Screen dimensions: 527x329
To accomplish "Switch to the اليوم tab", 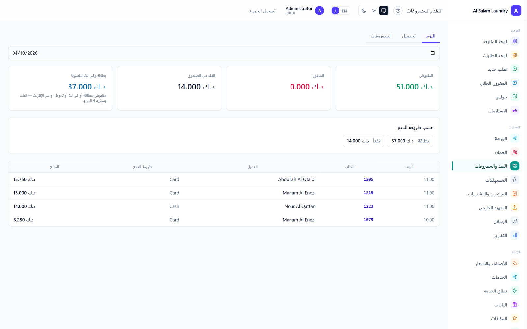I will (431, 36).
